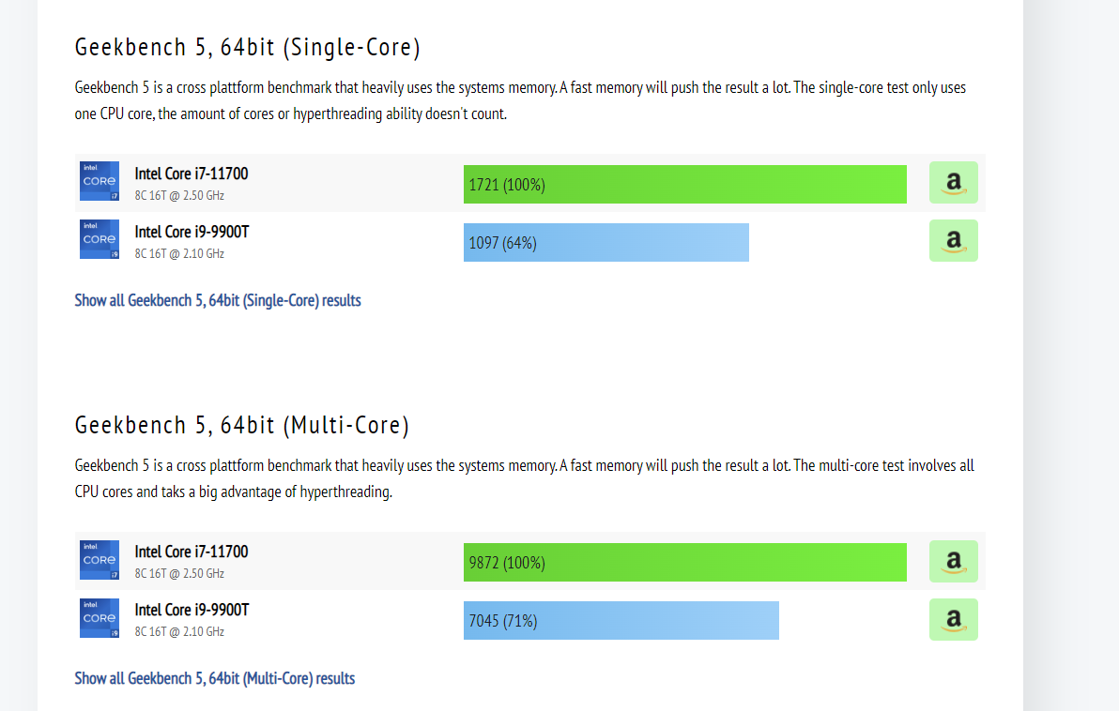The height and width of the screenshot is (711, 1119).
Task: Select Intel Core i9-9900T name in Multi-Core list
Action: point(192,610)
